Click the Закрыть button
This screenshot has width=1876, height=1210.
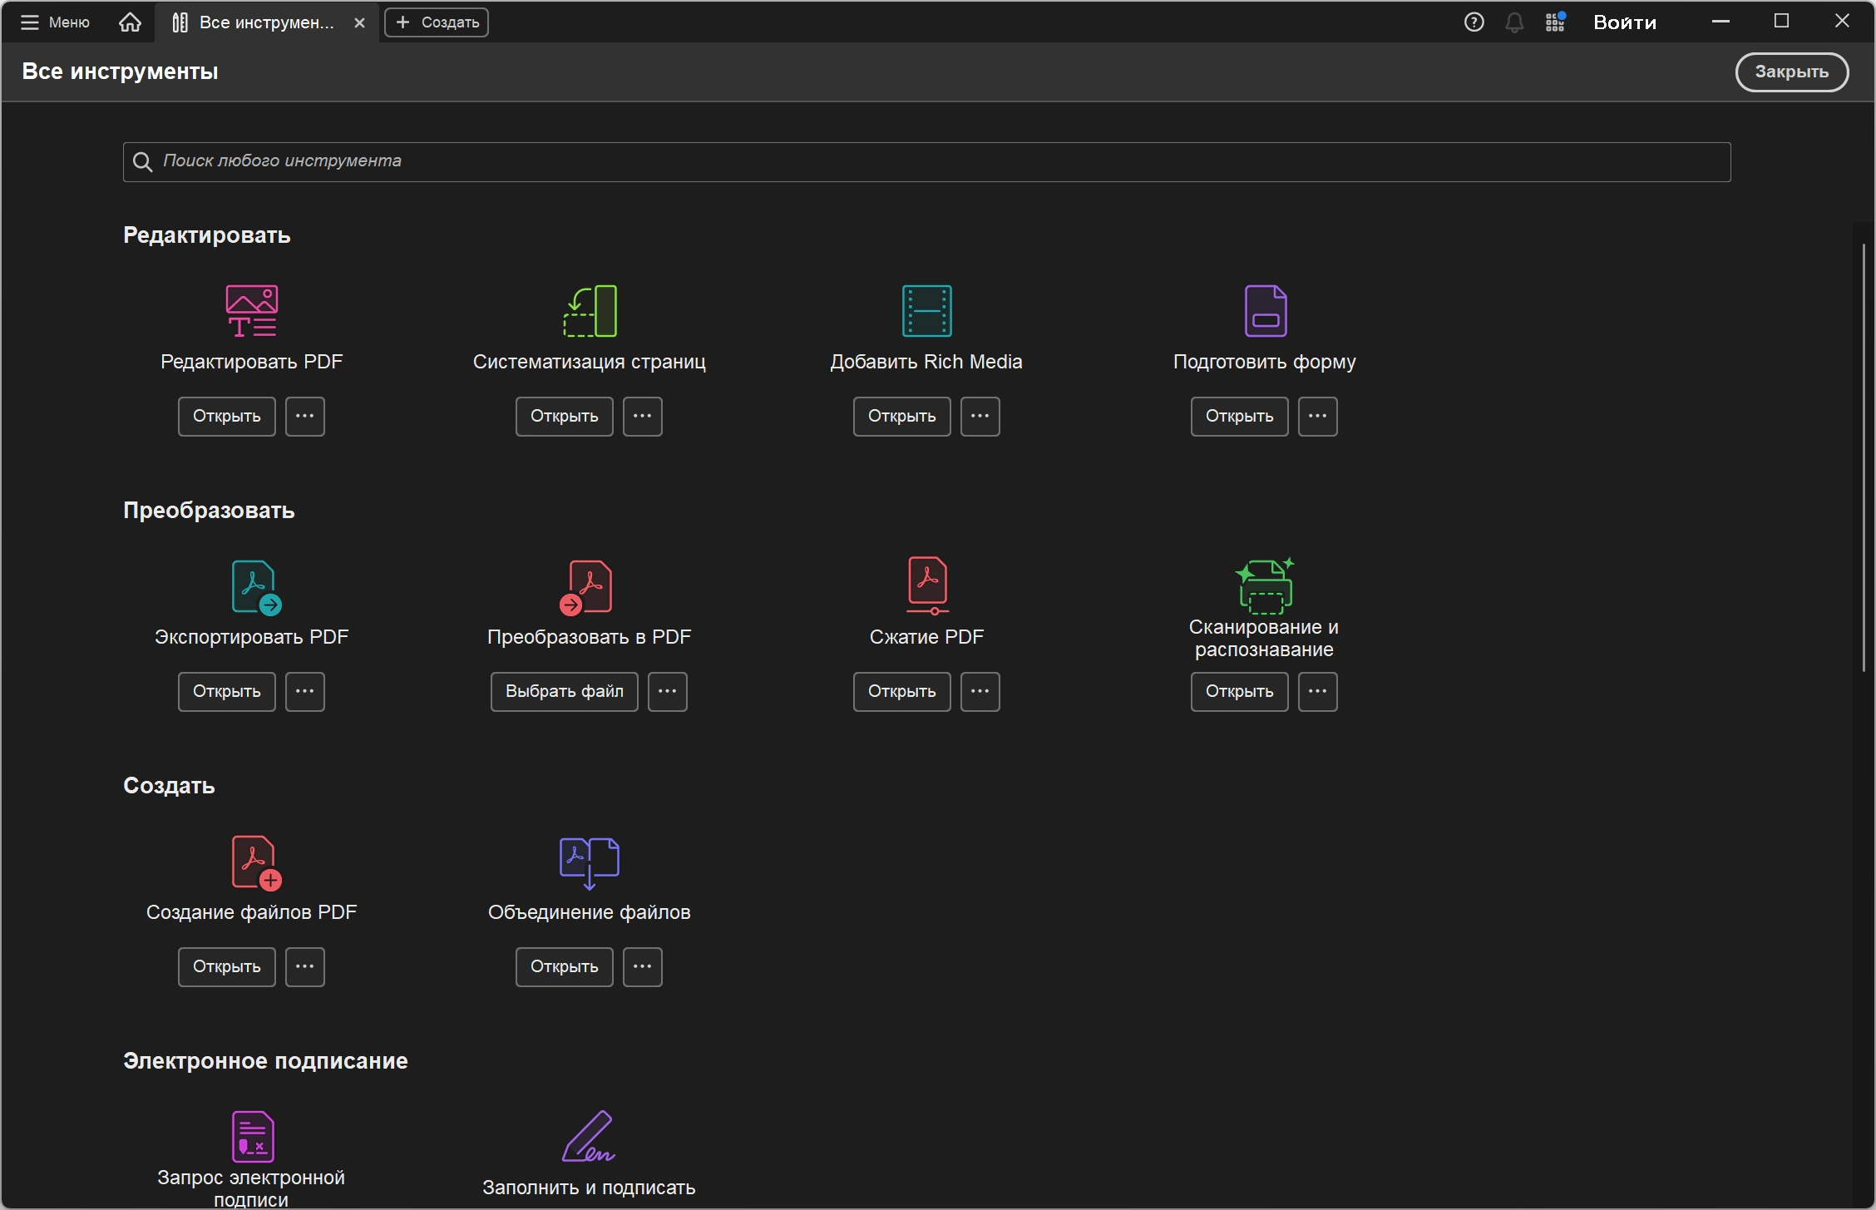[1792, 72]
